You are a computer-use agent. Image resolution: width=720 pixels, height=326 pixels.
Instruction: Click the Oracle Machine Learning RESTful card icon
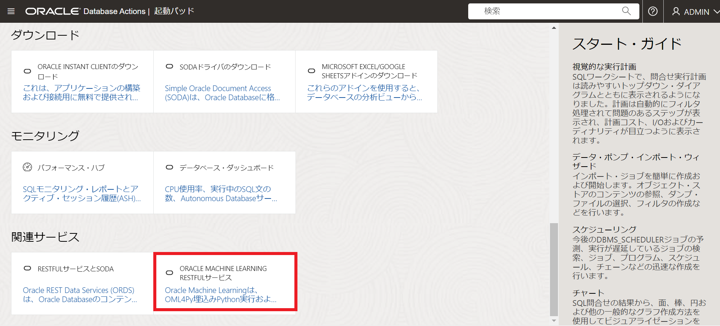pyautogui.click(x=170, y=272)
